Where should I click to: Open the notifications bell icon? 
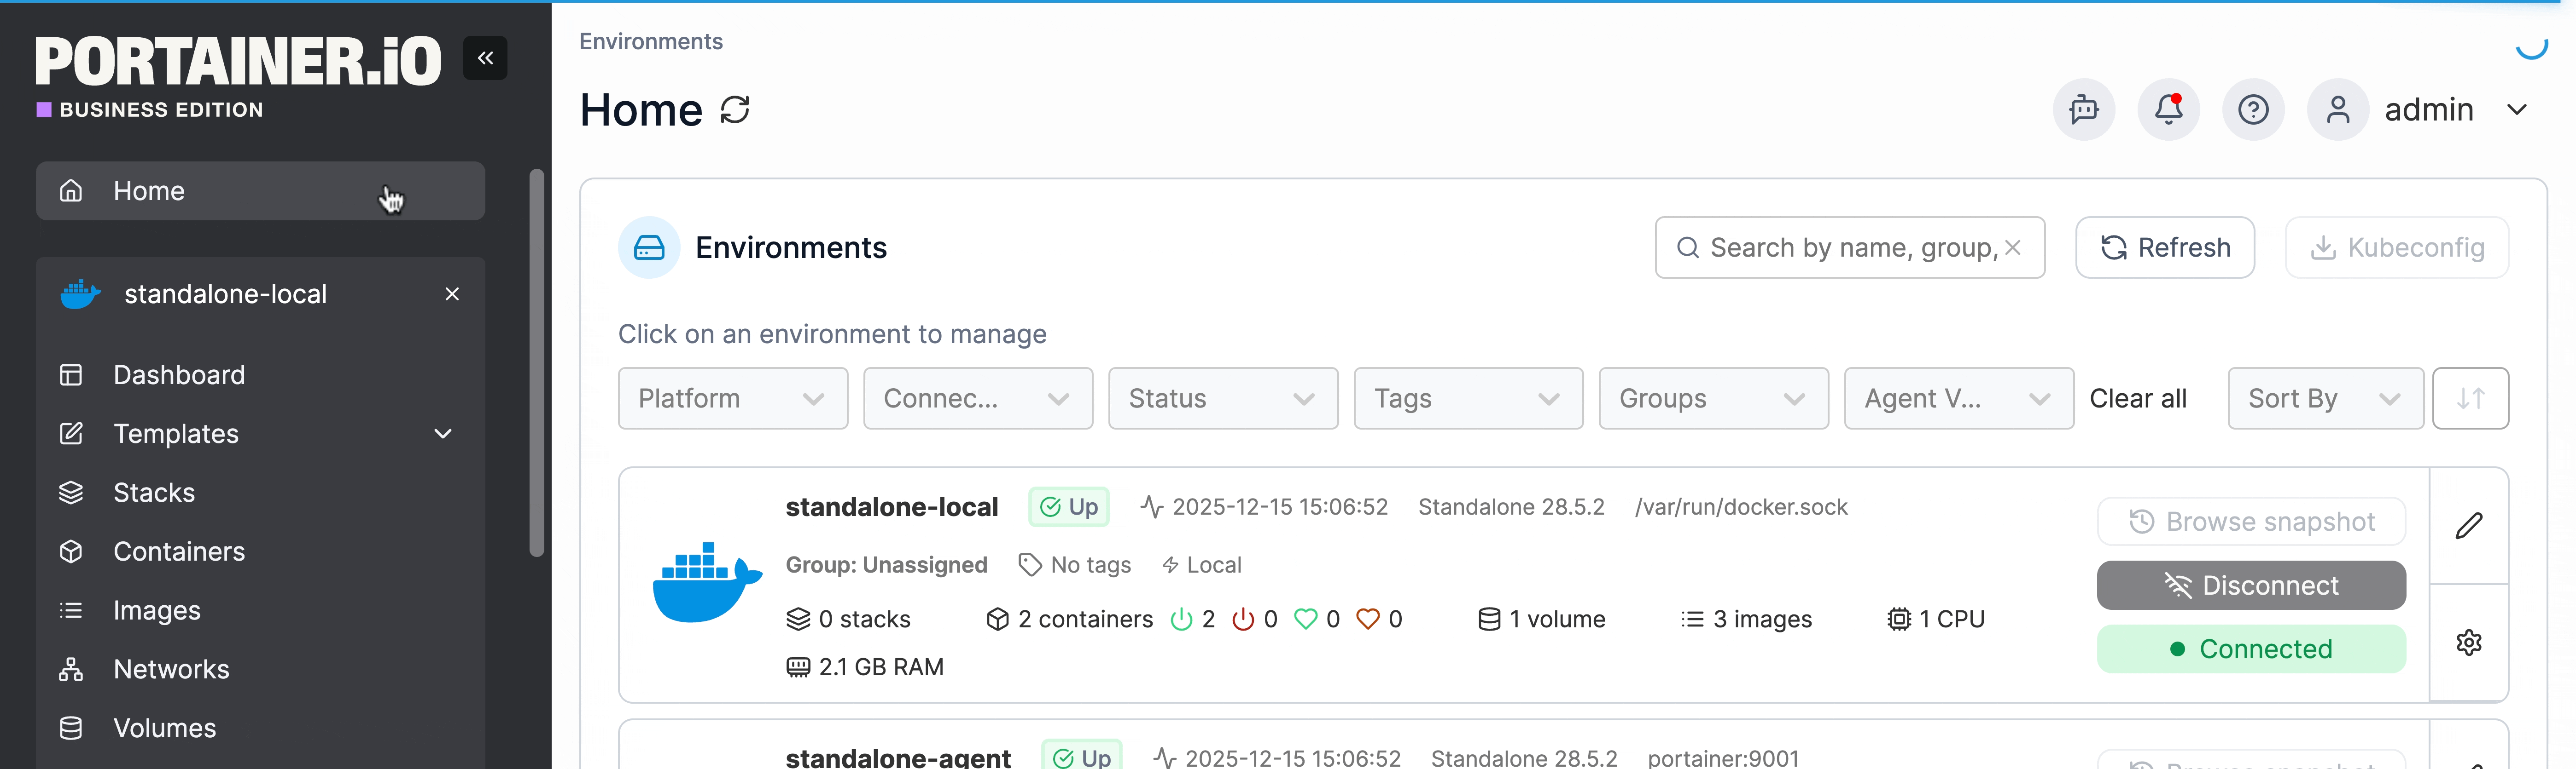(2168, 110)
